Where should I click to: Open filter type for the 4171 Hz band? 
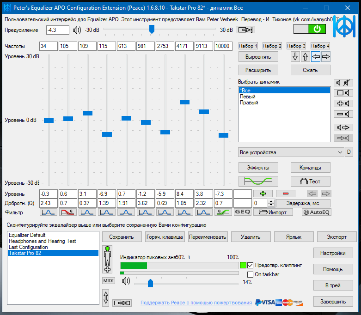(184, 212)
